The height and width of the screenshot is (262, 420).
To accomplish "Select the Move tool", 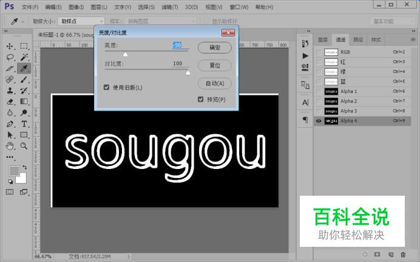I will point(10,46).
